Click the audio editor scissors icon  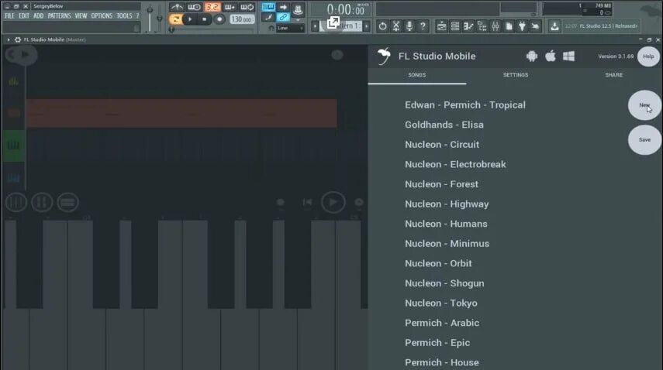click(x=395, y=26)
